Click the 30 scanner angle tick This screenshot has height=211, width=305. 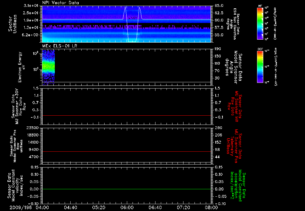(217, 78)
